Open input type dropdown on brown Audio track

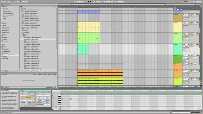186,14
